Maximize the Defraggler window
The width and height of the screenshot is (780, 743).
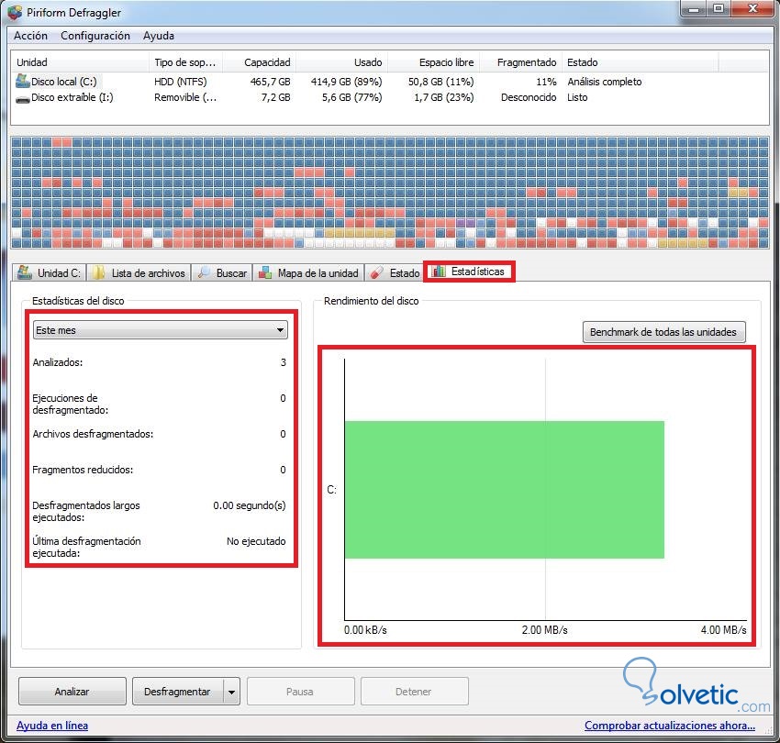click(x=719, y=9)
